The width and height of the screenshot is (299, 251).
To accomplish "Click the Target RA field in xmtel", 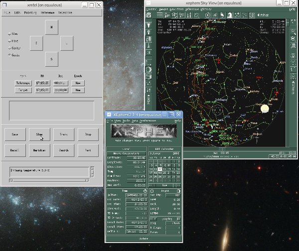I will [x=42, y=90].
